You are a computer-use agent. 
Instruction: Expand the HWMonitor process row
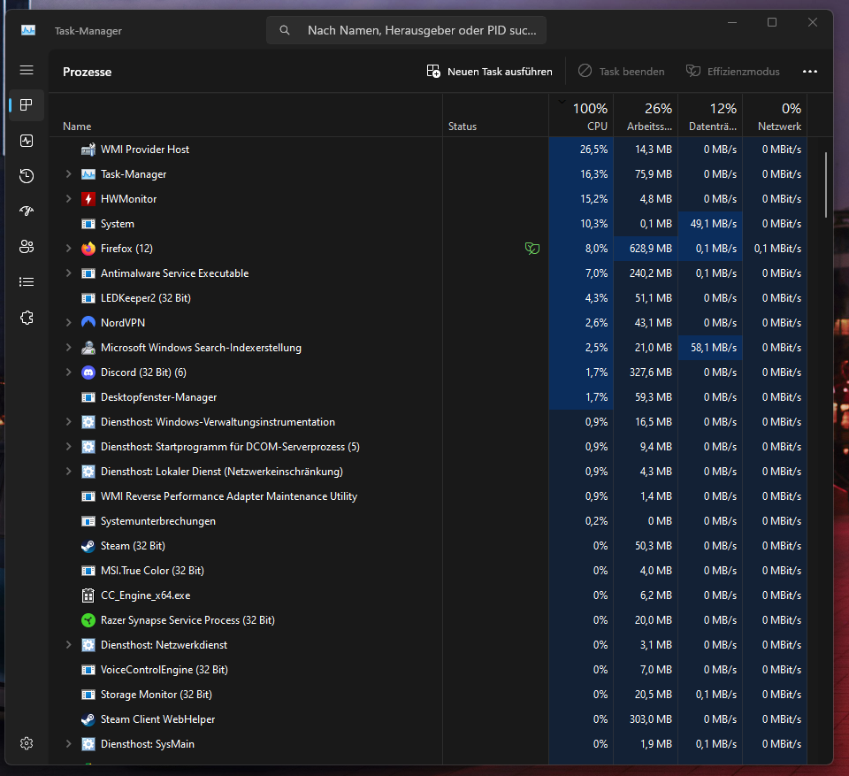tap(68, 199)
